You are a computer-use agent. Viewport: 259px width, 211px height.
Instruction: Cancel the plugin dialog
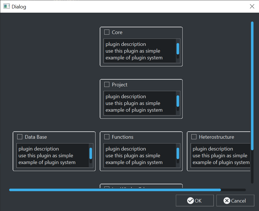[235, 201]
